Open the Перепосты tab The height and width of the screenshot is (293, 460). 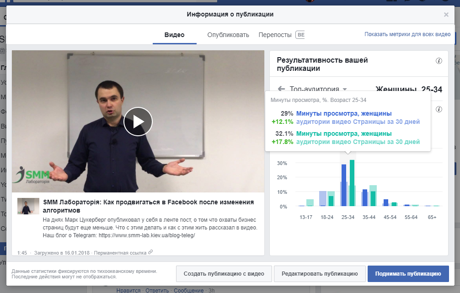click(275, 35)
